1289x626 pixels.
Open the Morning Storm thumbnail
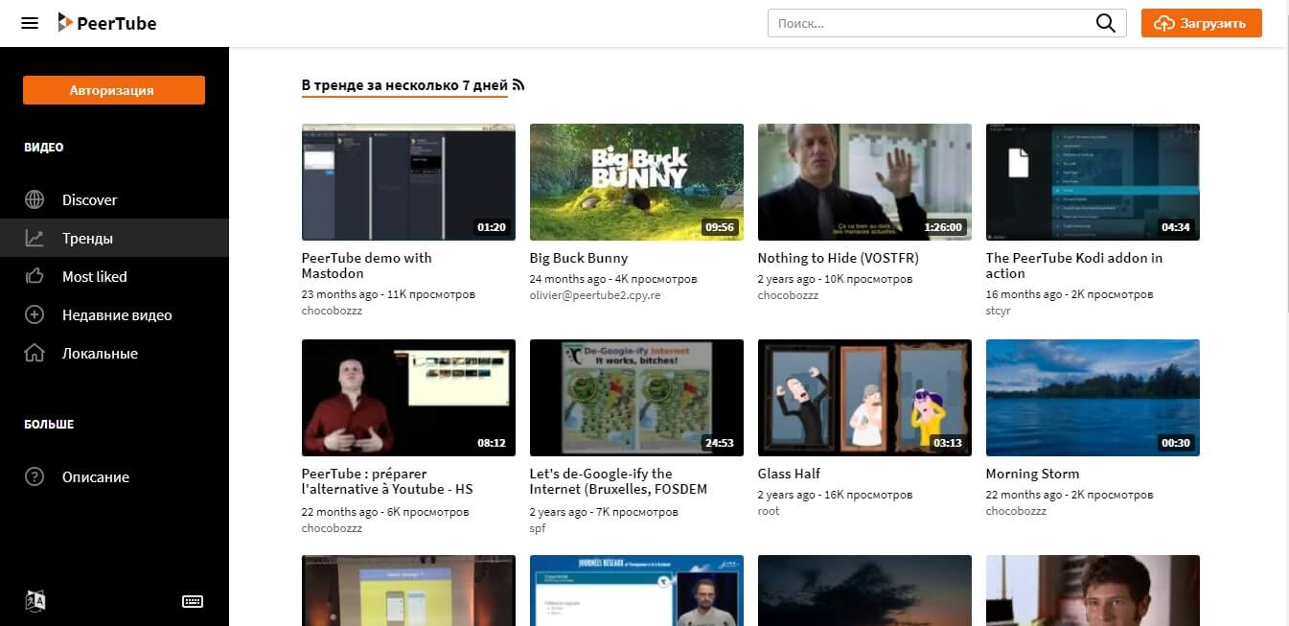(x=1093, y=398)
